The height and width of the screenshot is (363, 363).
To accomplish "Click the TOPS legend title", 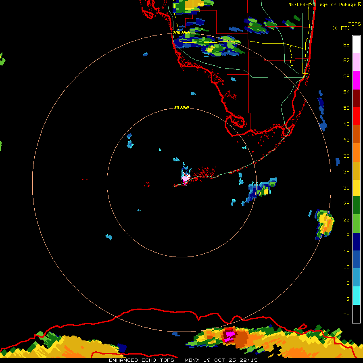I will (x=355, y=24).
